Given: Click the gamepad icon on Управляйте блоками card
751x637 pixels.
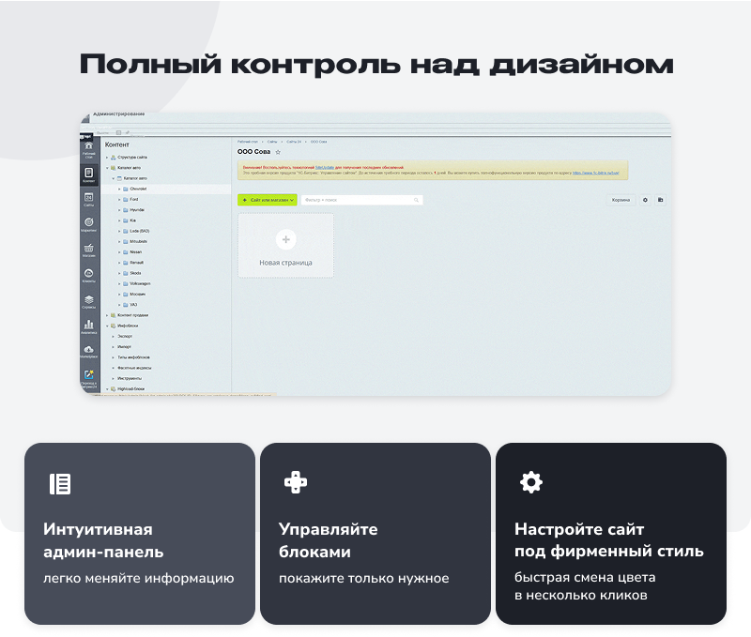Looking at the screenshot, I should [296, 482].
